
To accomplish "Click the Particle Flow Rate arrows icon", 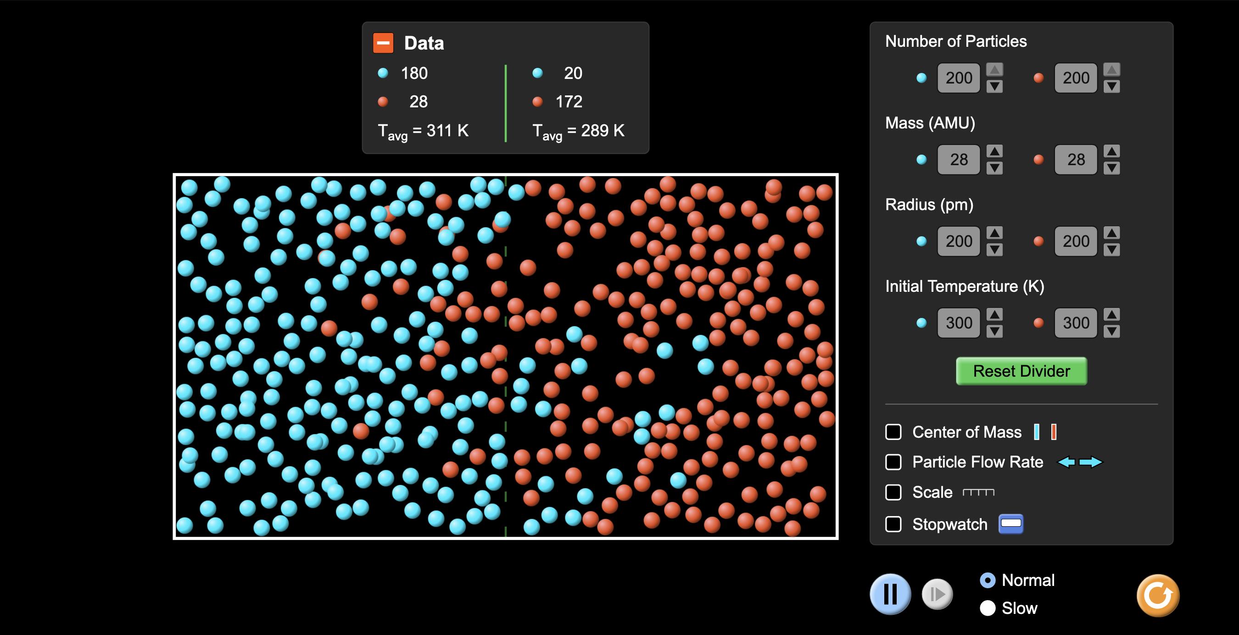I will click(x=1078, y=463).
